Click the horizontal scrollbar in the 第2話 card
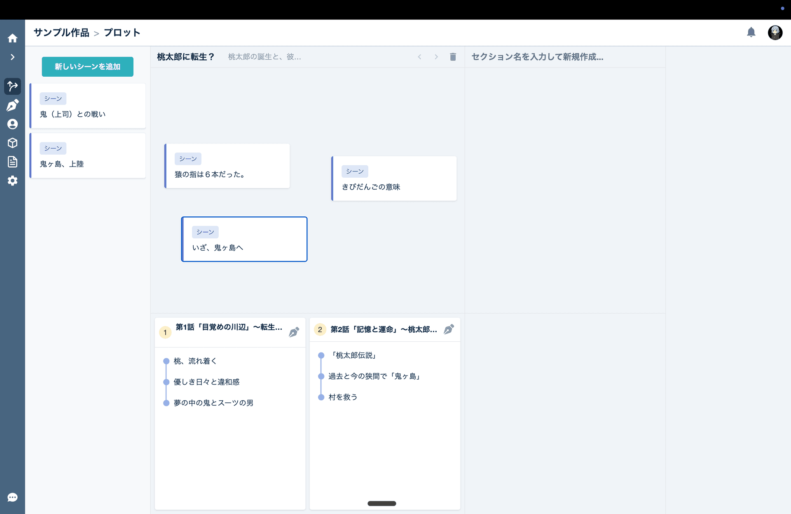 (381, 503)
